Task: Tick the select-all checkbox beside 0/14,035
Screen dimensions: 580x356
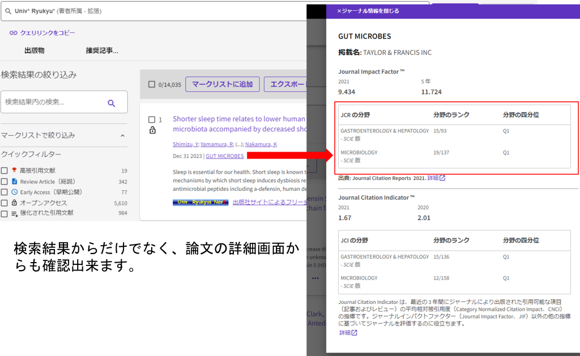Action: point(152,84)
